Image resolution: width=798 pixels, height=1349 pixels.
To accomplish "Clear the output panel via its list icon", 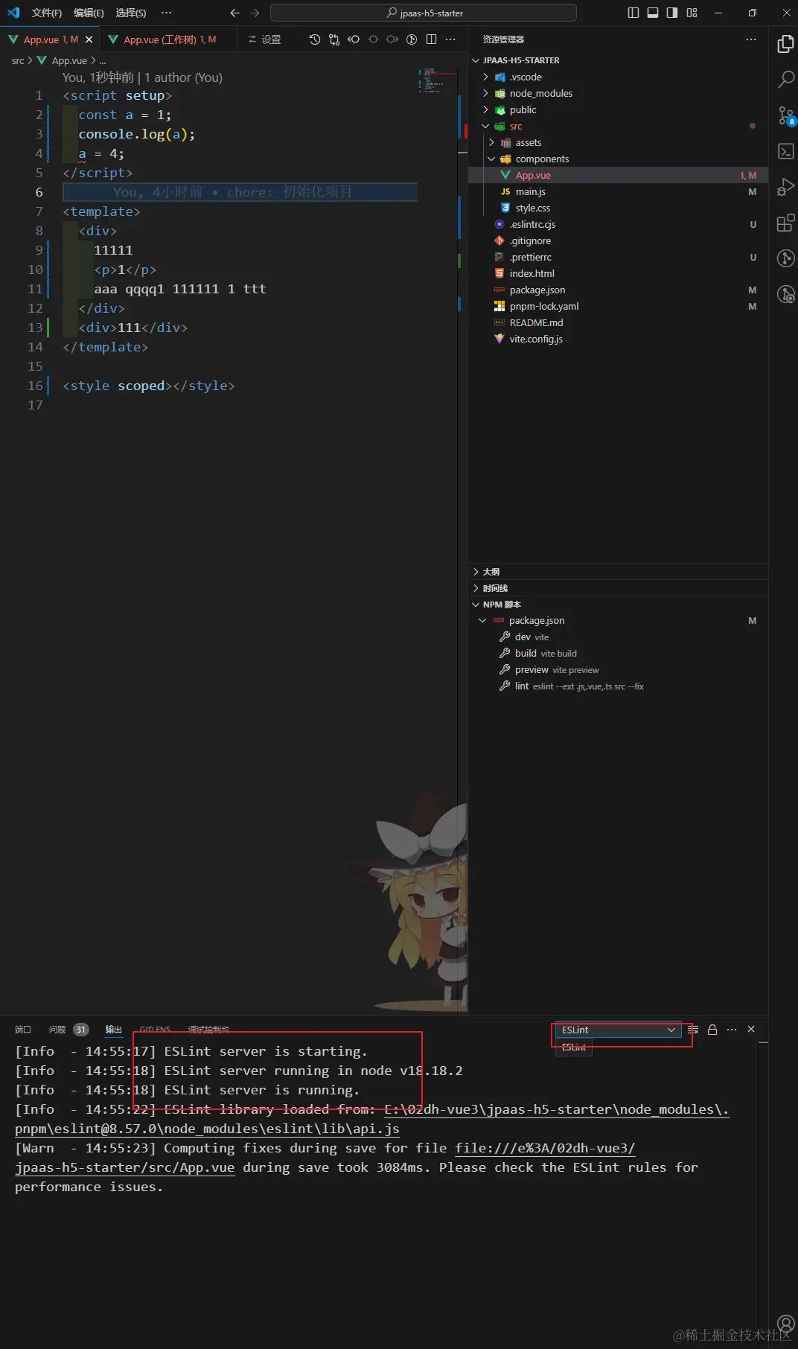I will [693, 1030].
